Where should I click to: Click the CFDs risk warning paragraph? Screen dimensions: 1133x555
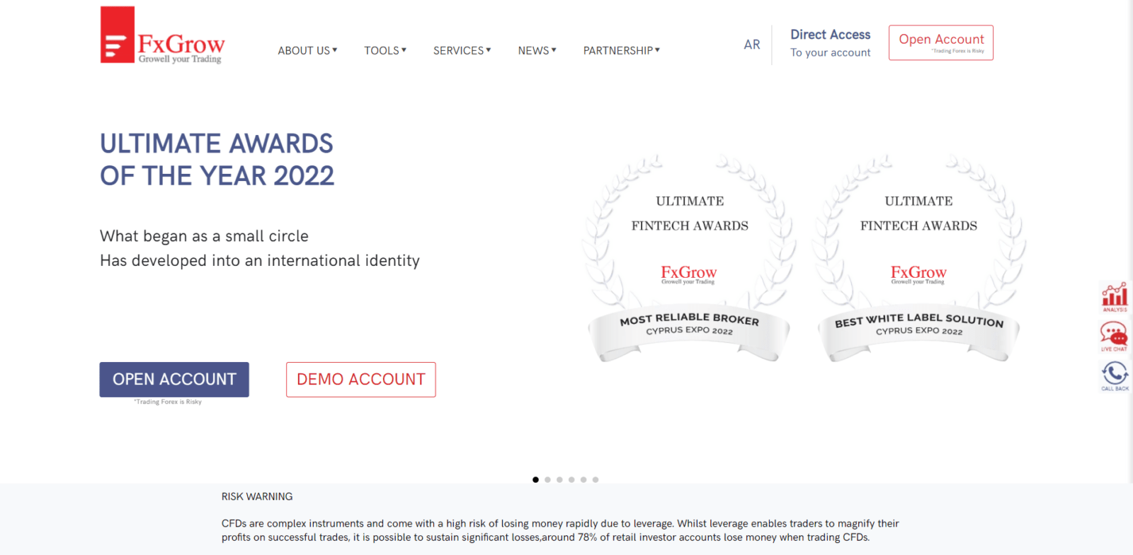point(560,530)
